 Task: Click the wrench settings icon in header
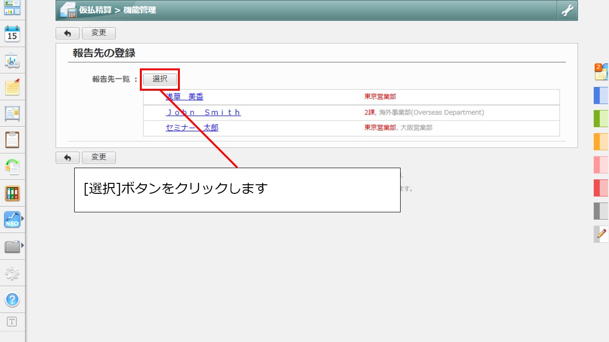(x=567, y=10)
